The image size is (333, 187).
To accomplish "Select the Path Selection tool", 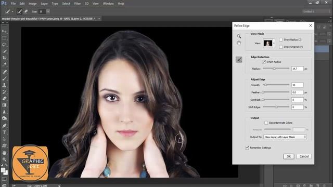I will tap(4, 139).
